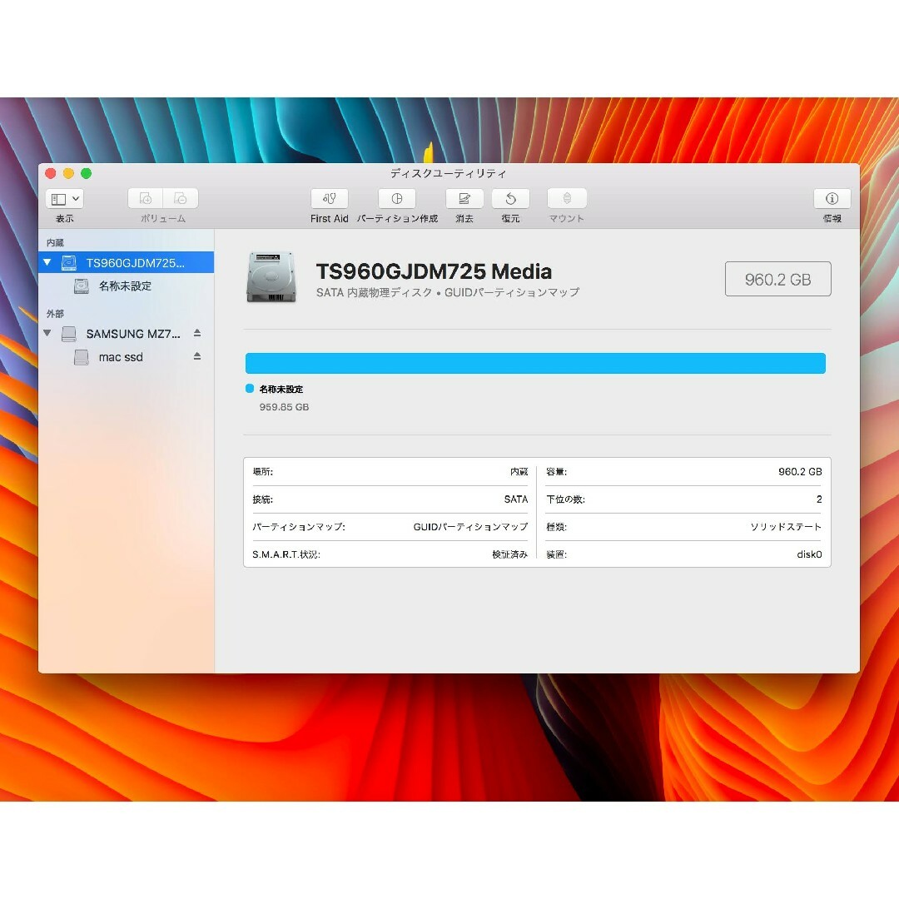This screenshot has width=899, height=899.
Task: Click the blue 名称未設定 legend dot
Action: pyautogui.click(x=250, y=389)
